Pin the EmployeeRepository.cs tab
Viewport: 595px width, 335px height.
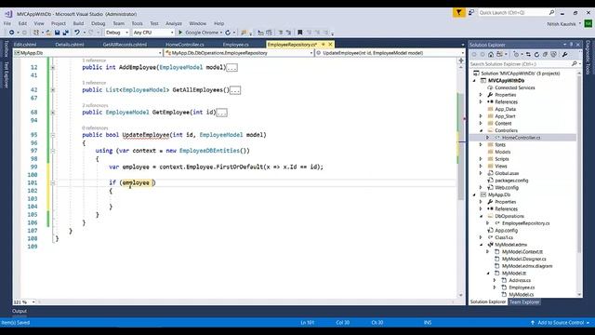[324, 45]
